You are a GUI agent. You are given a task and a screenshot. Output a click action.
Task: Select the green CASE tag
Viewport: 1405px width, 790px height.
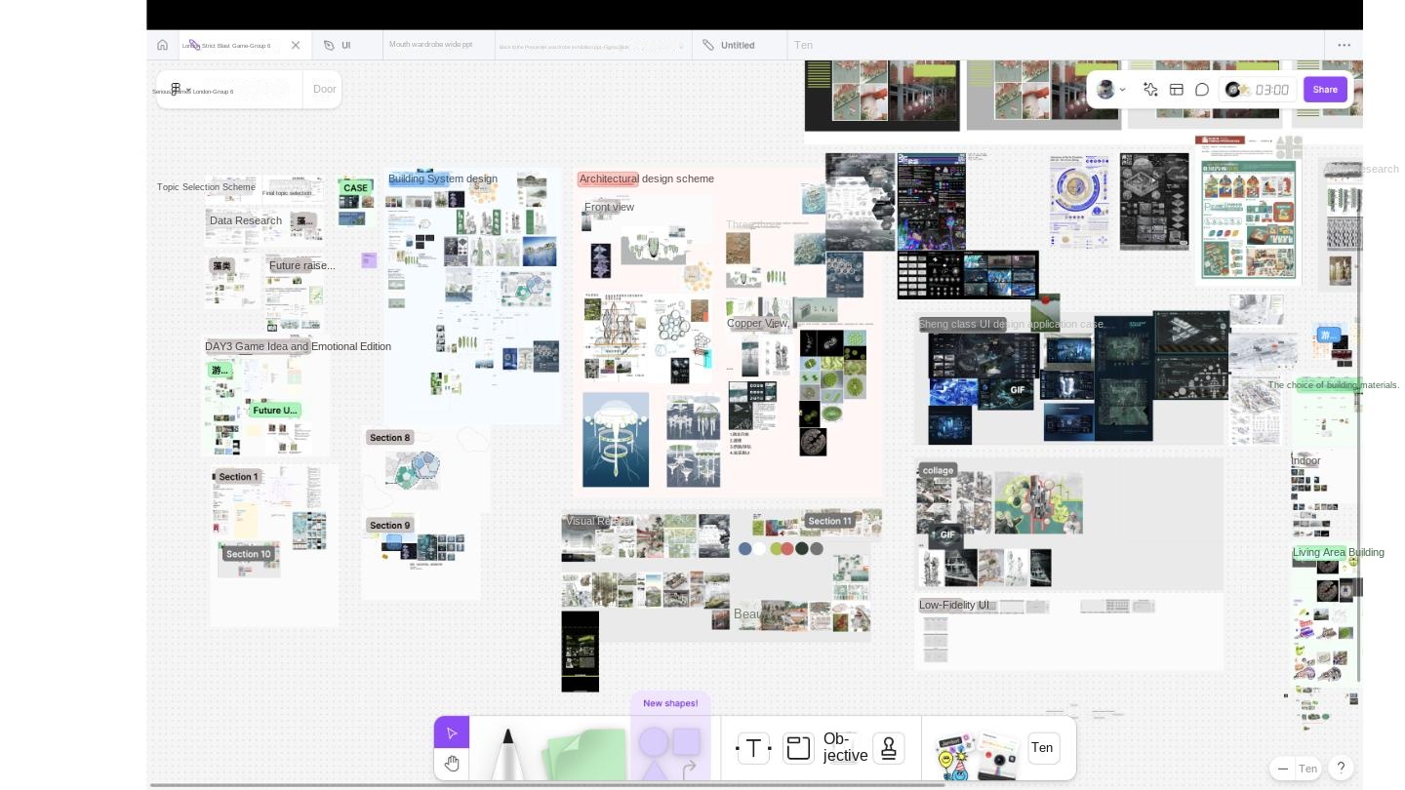[356, 188]
